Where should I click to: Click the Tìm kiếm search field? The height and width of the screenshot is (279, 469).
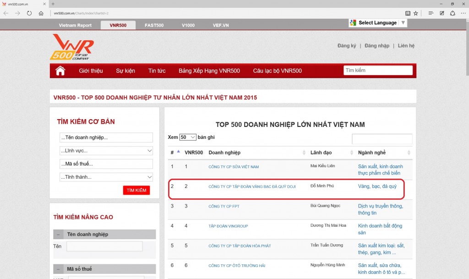click(378, 70)
